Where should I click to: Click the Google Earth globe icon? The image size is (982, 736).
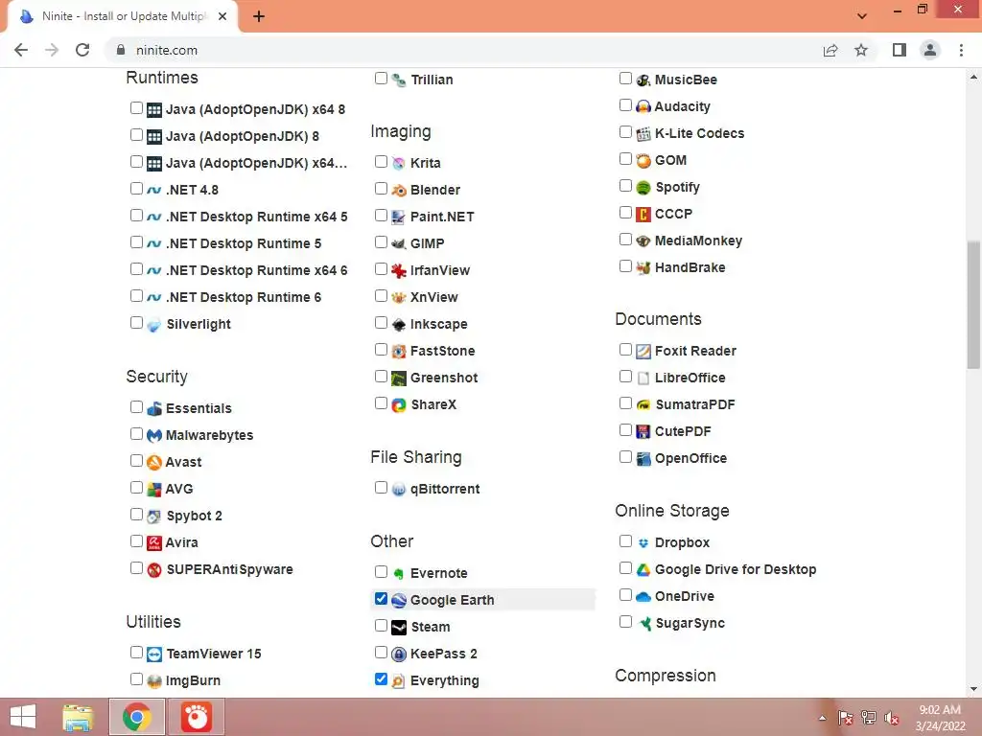[x=399, y=600]
